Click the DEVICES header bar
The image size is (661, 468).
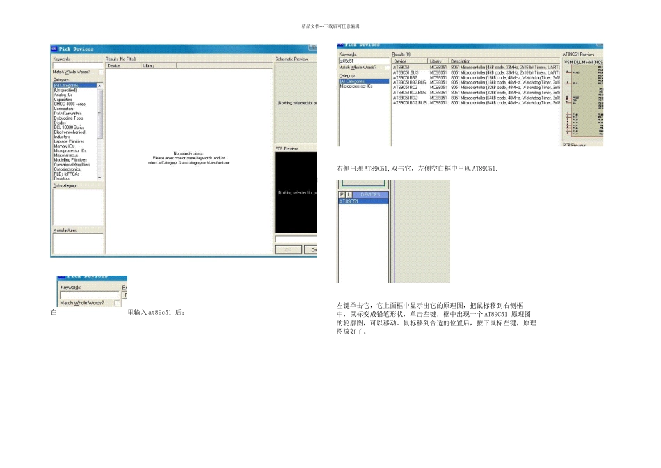coord(371,194)
